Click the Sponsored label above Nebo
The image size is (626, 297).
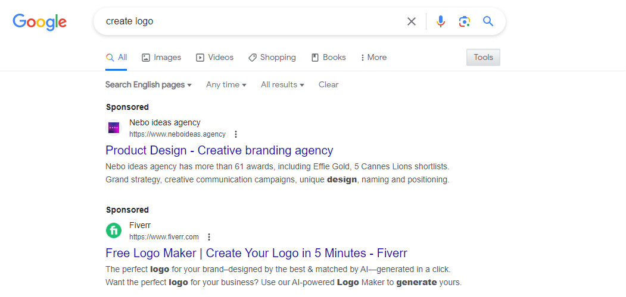click(x=127, y=107)
